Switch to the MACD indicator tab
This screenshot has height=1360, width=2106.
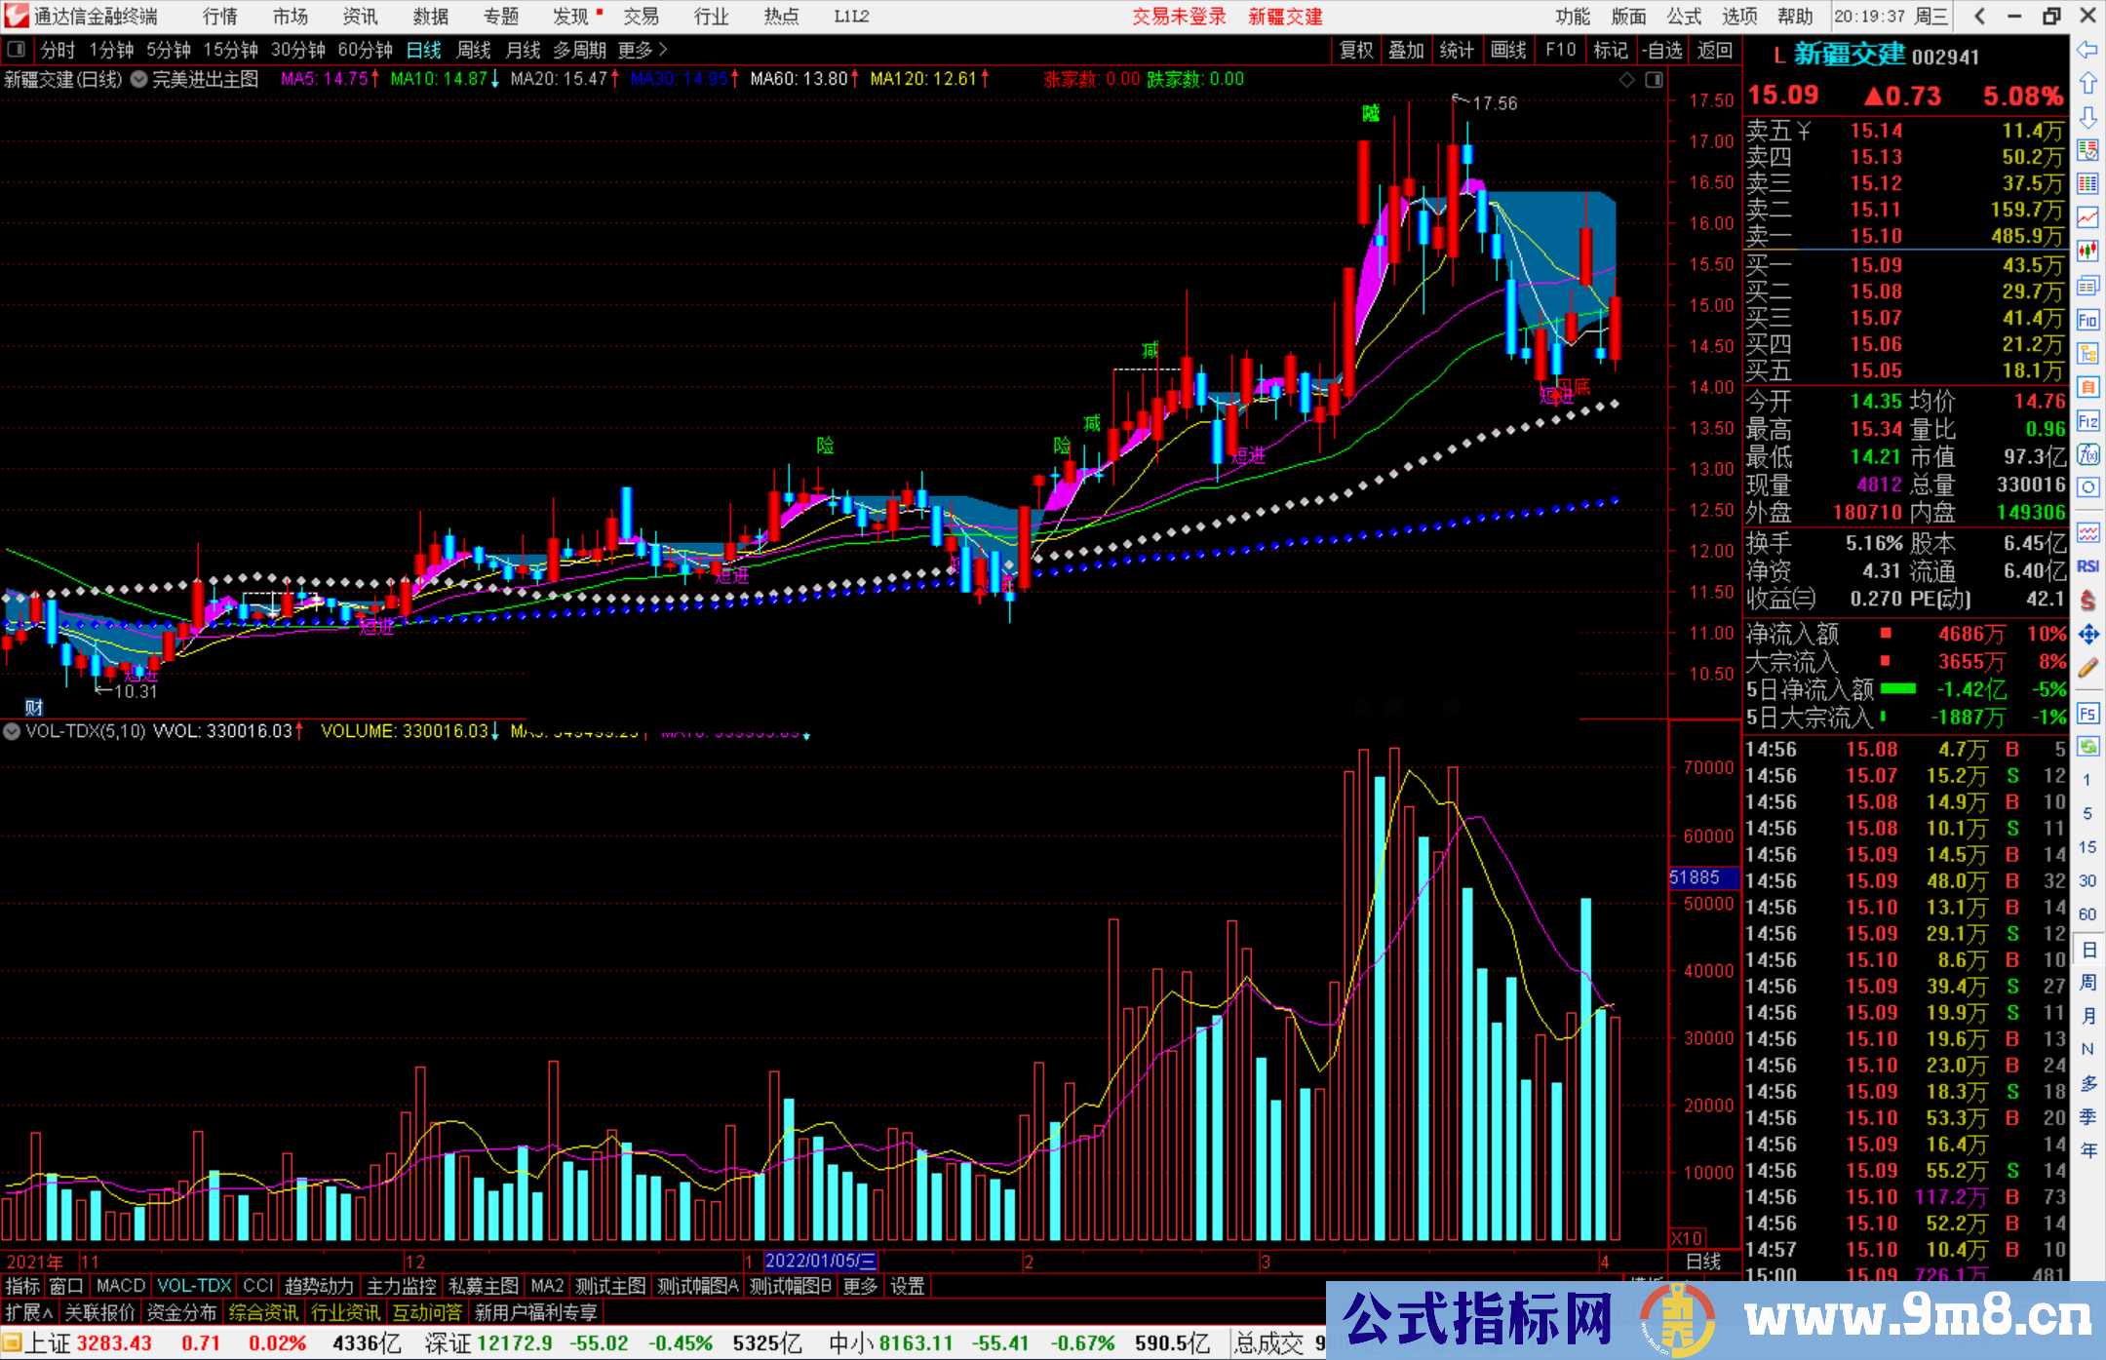coord(121,1286)
